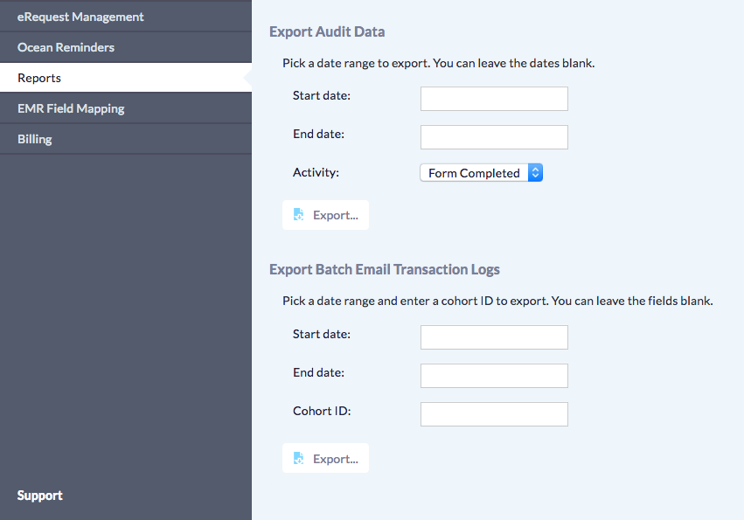Open eRequest Management in the sidebar

tap(80, 17)
